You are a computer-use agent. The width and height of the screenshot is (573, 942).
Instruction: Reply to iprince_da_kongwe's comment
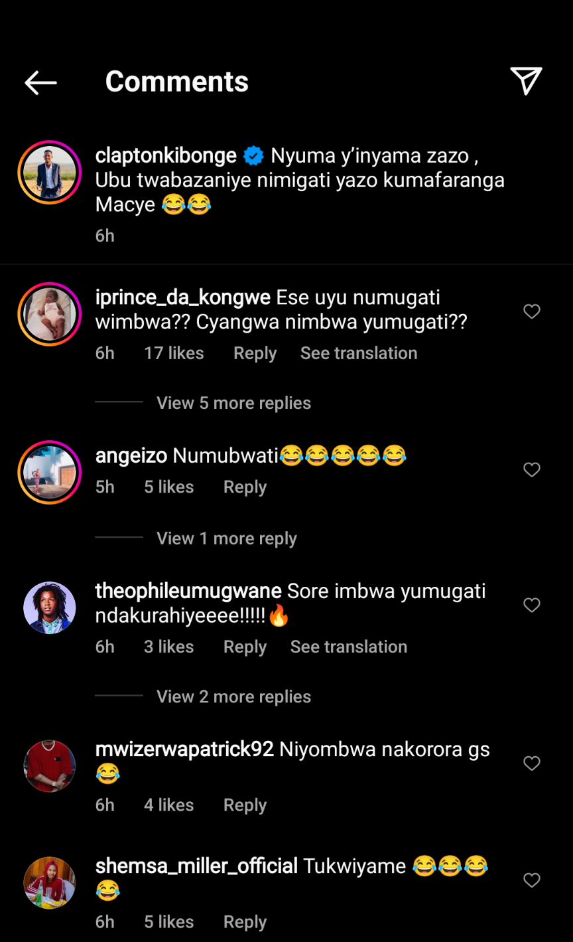(255, 353)
